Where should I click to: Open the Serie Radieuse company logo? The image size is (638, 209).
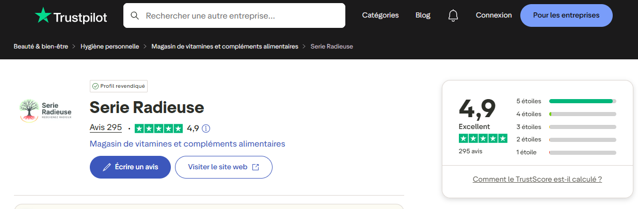[45, 110]
